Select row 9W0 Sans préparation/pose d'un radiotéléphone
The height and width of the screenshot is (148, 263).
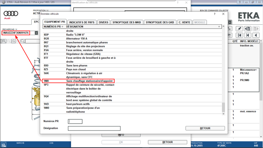(132, 110)
